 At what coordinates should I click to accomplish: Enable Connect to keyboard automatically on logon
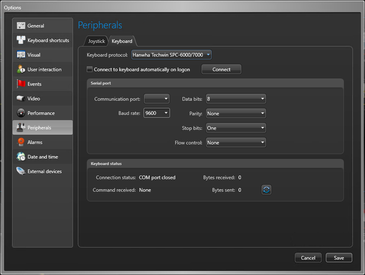click(89, 69)
